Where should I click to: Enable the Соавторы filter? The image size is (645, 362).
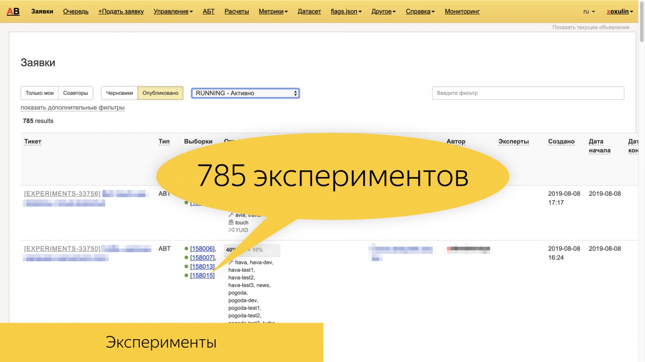76,93
